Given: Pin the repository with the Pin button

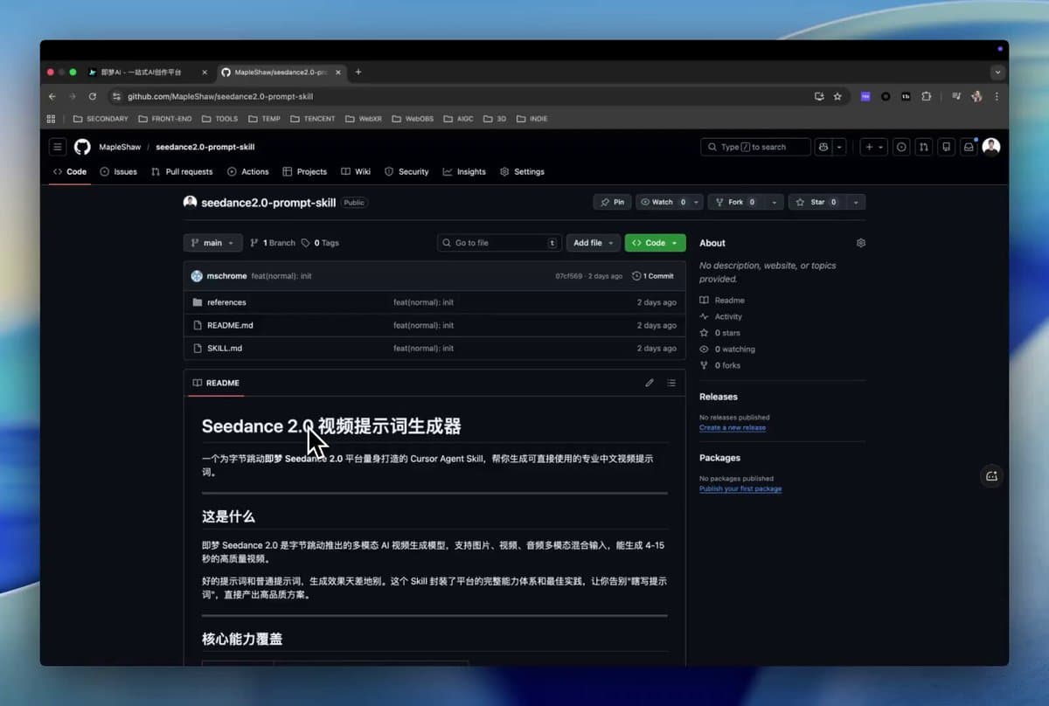Looking at the screenshot, I should (x=612, y=202).
